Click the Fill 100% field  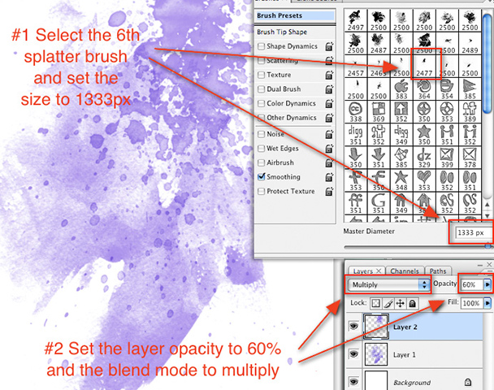tap(472, 303)
